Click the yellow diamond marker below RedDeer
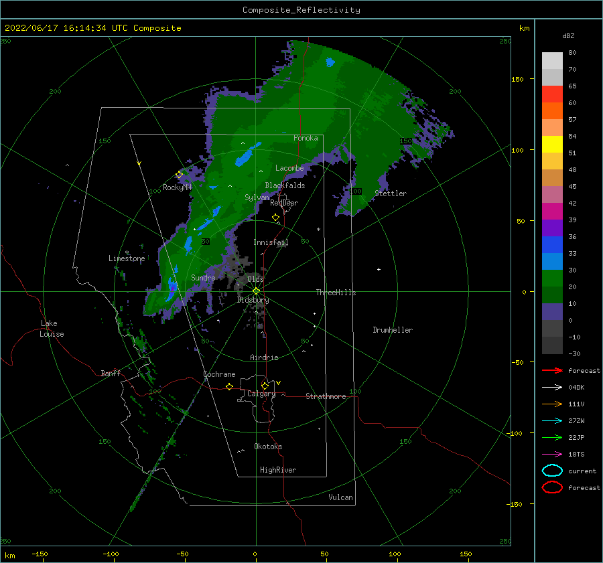The height and width of the screenshot is (563, 603). (275, 218)
